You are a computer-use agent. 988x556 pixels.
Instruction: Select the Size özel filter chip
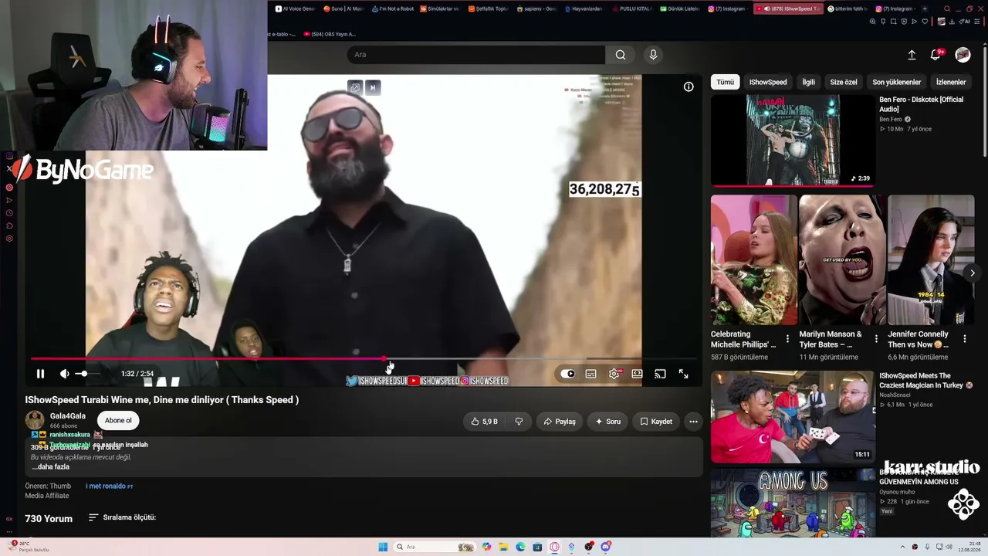[x=844, y=82]
